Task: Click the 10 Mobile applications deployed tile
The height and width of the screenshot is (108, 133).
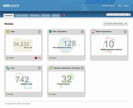Action: click(109, 45)
